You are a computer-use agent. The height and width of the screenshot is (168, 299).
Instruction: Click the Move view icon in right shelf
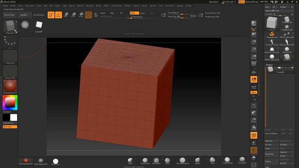point(254,113)
